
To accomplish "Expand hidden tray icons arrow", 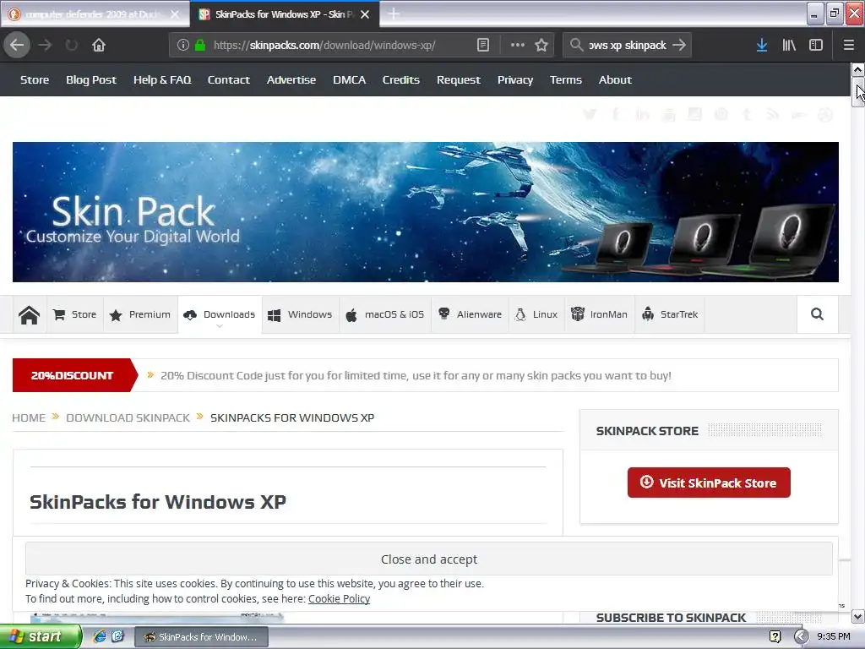I will click(801, 637).
